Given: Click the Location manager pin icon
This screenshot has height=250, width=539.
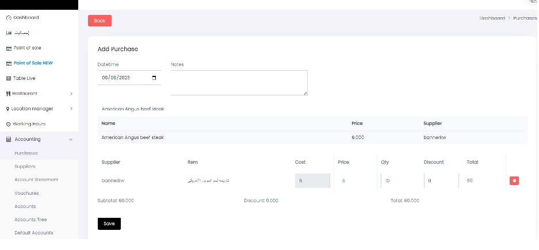Looking at the screenshot, I should [8, 109].
